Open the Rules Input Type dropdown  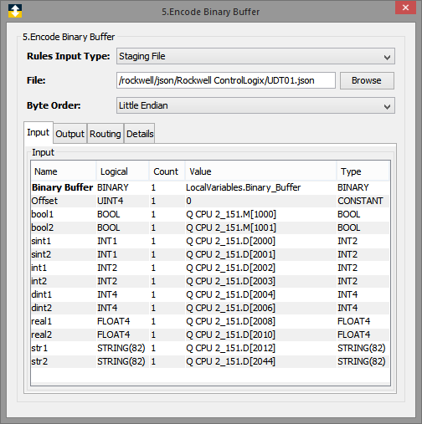[x=255, y=56]
